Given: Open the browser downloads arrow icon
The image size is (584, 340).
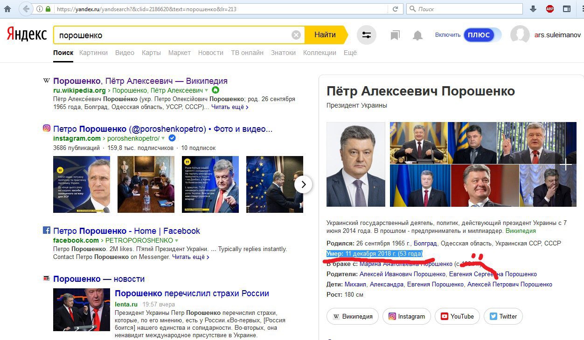Looking at the screenshot, I should pos(533,9).
